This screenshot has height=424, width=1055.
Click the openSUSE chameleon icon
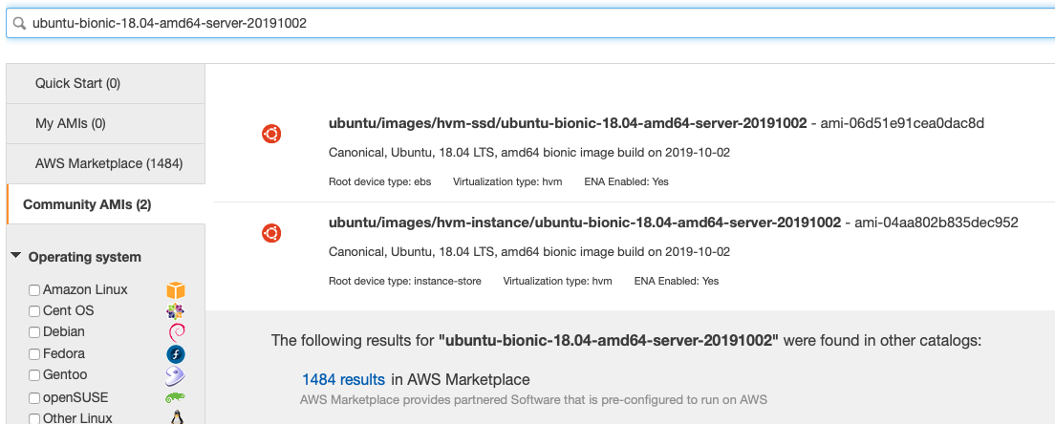(176, 398)
